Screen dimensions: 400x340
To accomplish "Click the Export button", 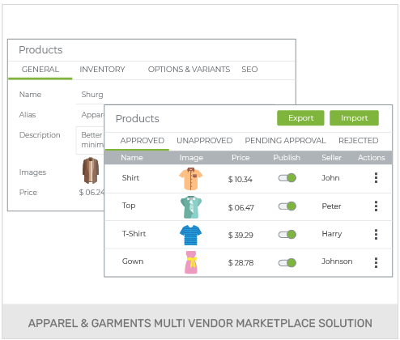I will pos(300,118).
